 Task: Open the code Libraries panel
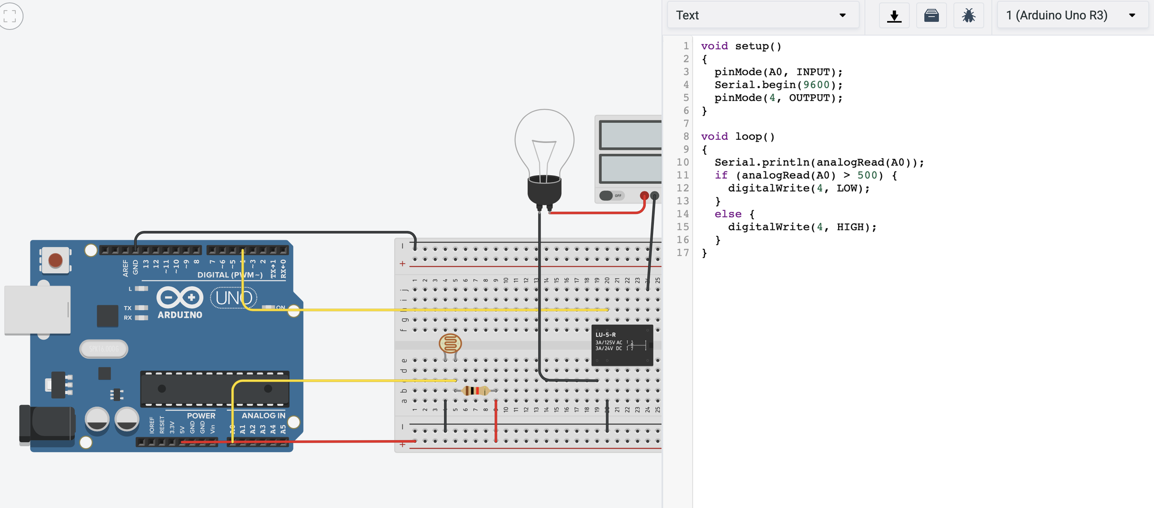click(x=931, y=15)
